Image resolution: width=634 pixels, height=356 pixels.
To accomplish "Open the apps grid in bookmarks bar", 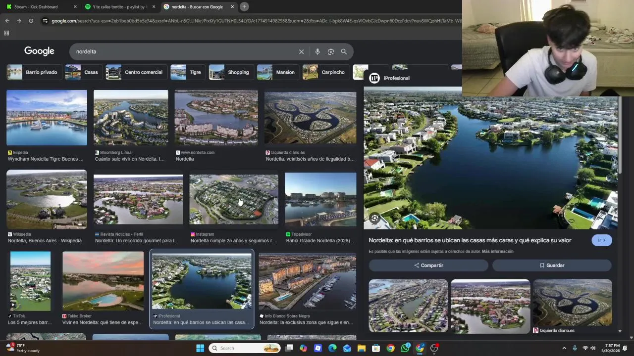I will [6, 33].
